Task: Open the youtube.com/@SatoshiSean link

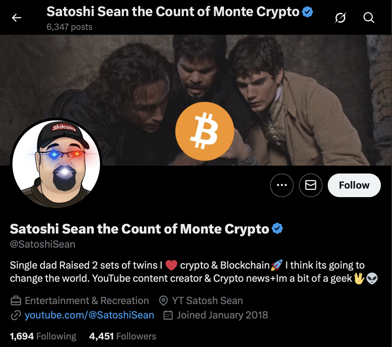Action: [89, 315]
